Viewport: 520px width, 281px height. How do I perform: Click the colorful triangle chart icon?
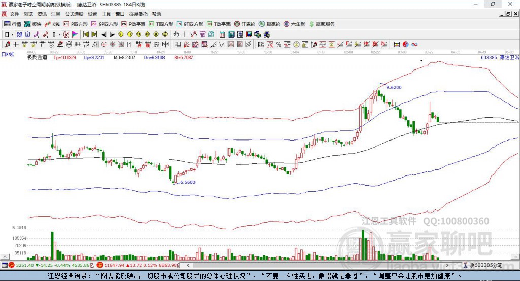pyautogui.click(x=75, y=34)
